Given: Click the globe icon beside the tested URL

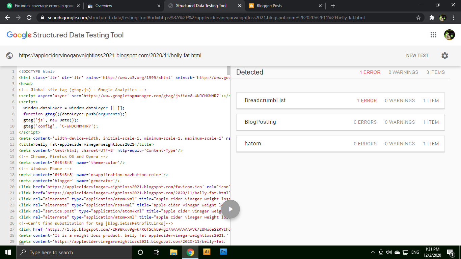Looking at the screenshot, I should pos(9,55).
